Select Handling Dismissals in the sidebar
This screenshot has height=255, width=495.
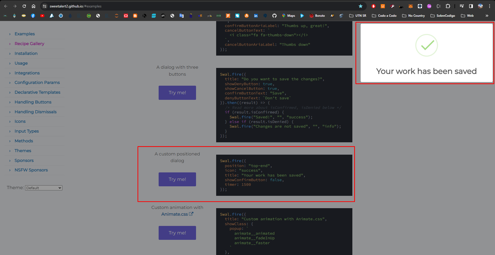pos(36,112)
